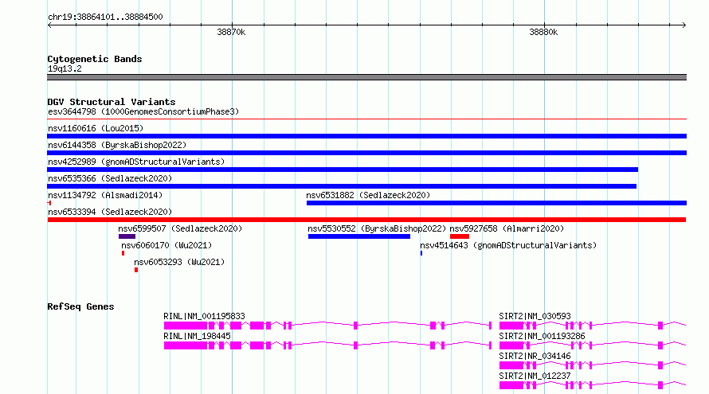
Task: Open the RINL|NM_198445 transcript label
Action: pos(197,336)
